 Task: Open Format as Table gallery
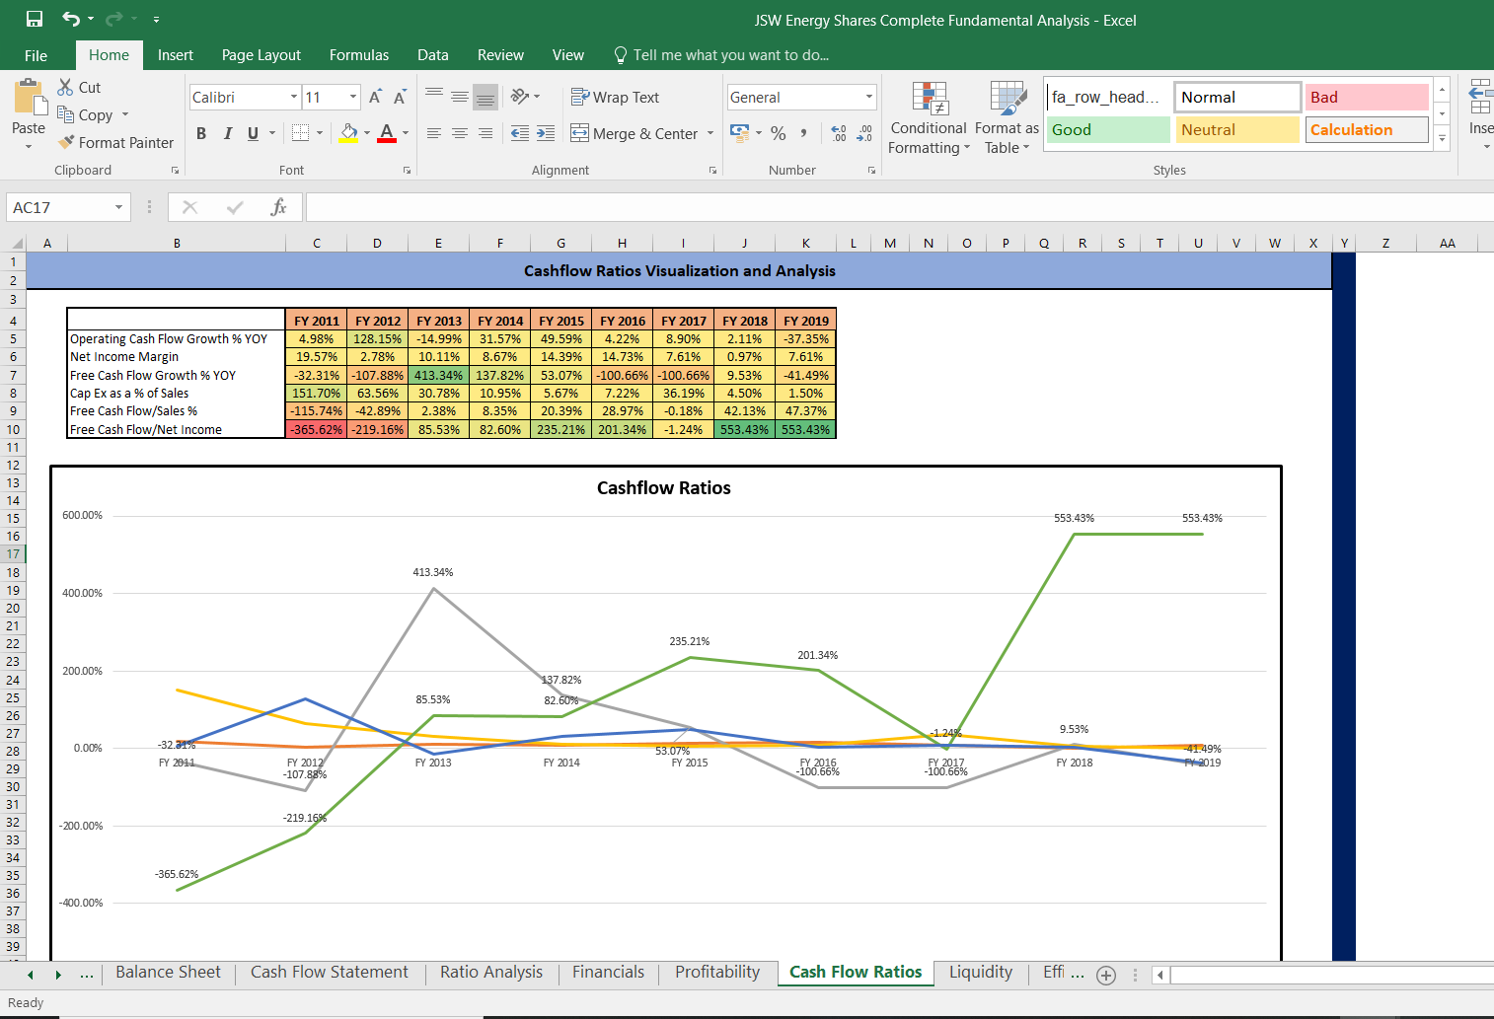click(x=1007, y=117)
